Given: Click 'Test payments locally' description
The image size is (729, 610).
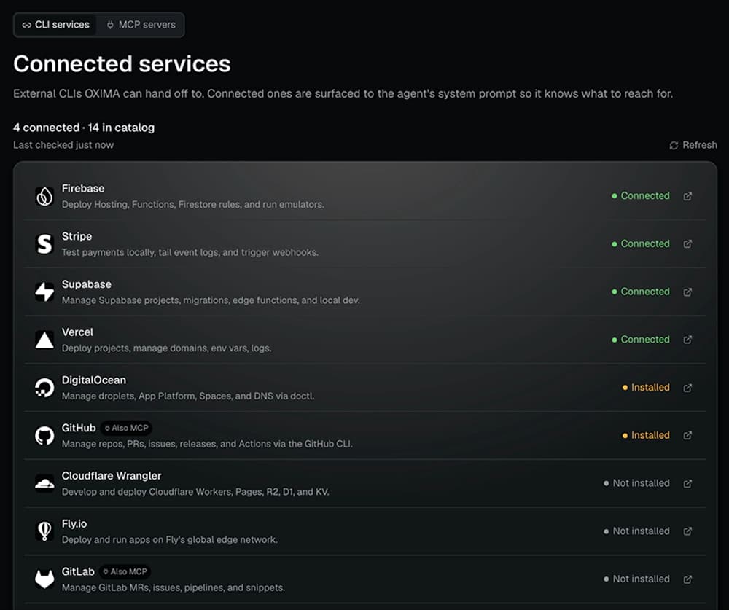Looking at the screenshot, I should [190, 252].
